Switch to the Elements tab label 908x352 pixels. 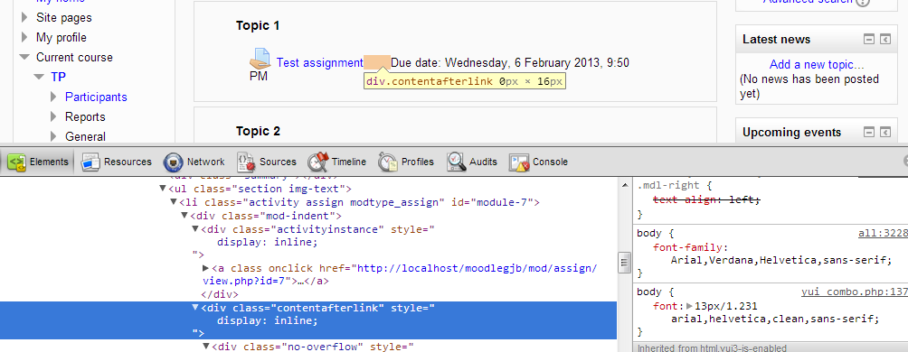pos(49,162)
